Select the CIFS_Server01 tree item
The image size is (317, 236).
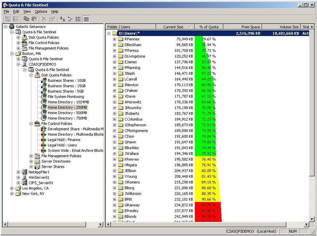[x=41, y=183]
